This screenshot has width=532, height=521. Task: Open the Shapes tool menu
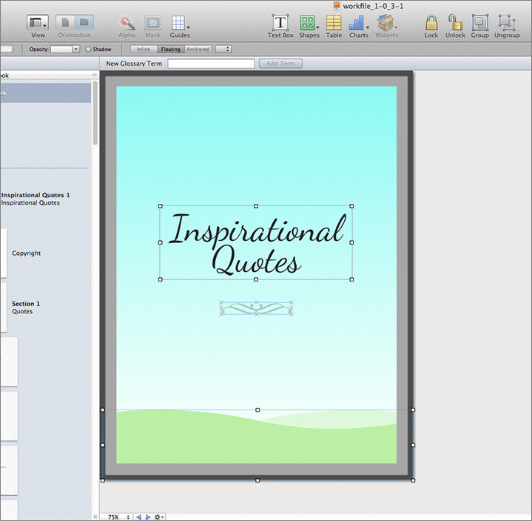[x=309, y=23]
